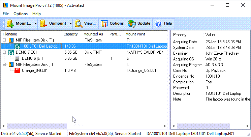Open the File menu

pos(6,14)
